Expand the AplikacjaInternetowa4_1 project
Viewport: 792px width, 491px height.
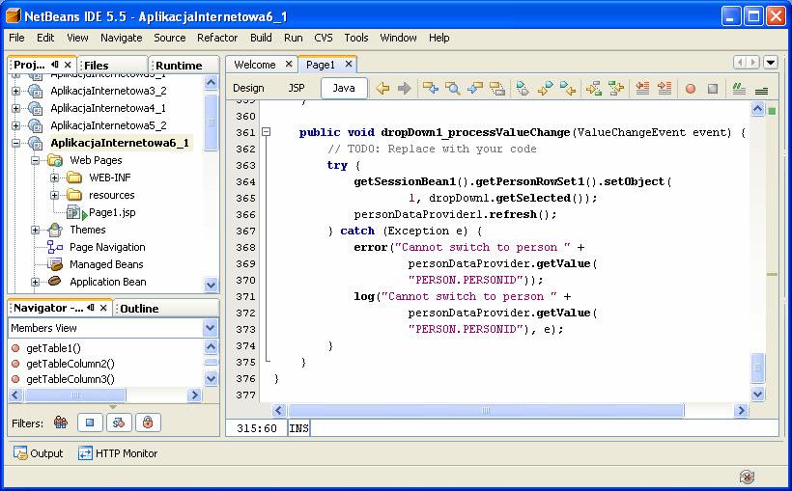click(x=16, y=108)
